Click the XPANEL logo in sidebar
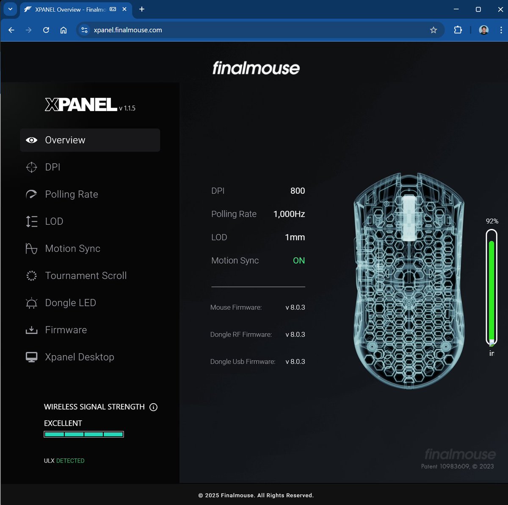508x505 pixels. [x=81, y=104]
